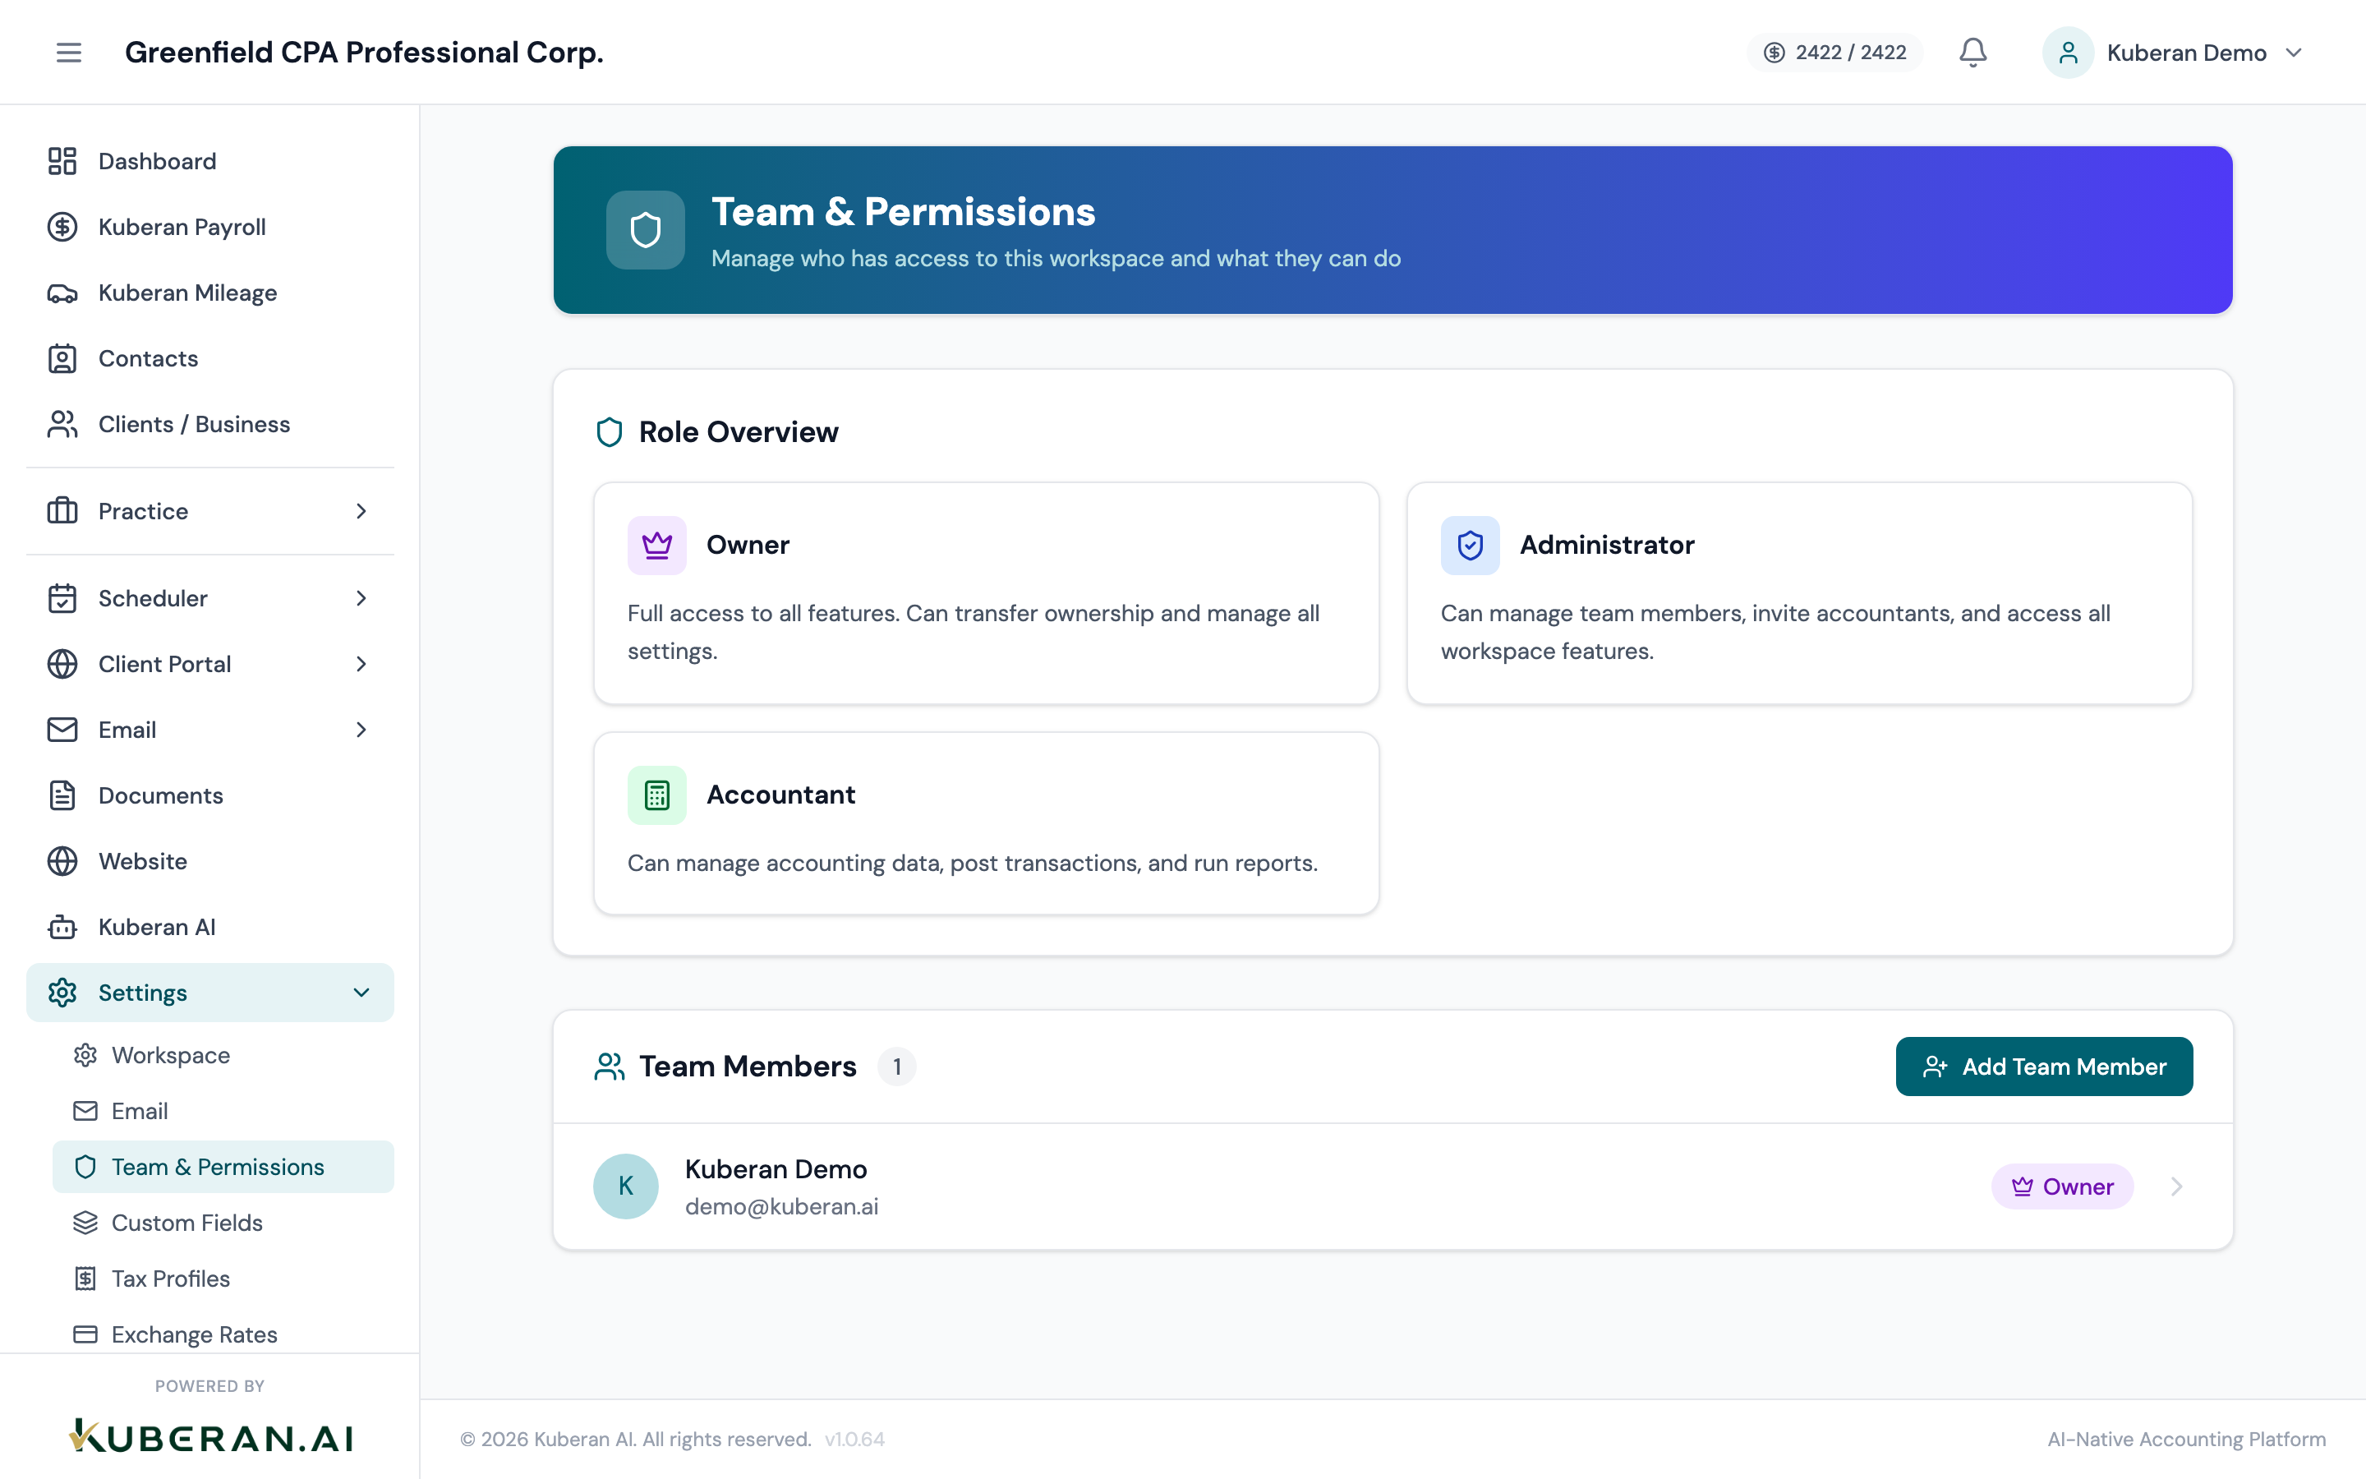The image size is (2366, 1479).
Task: Open the Dashboard menu item
Action: click(x=210, y=161)
